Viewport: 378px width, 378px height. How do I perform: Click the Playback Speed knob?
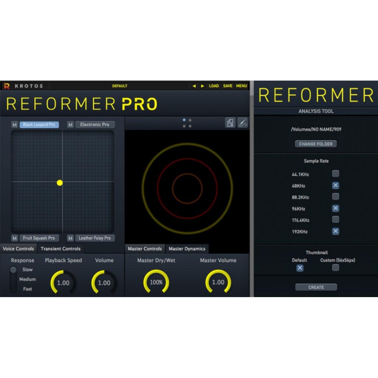coord(63,282)
